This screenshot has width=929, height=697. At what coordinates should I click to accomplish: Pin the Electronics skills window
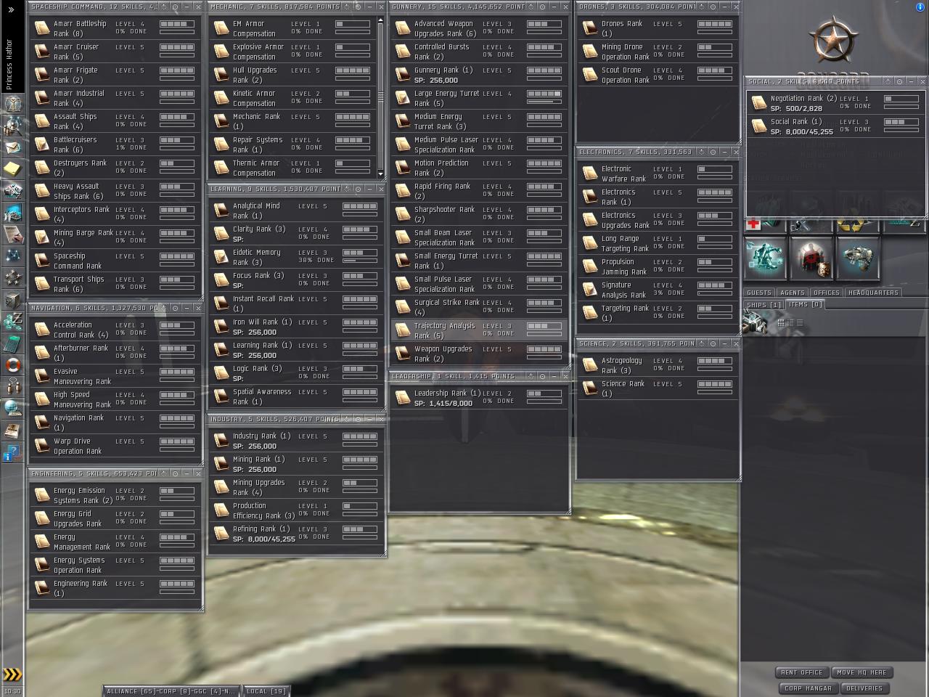point(713,152)
